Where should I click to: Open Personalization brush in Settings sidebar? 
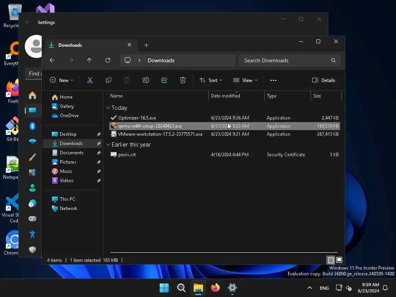click(x=32, y=157)
